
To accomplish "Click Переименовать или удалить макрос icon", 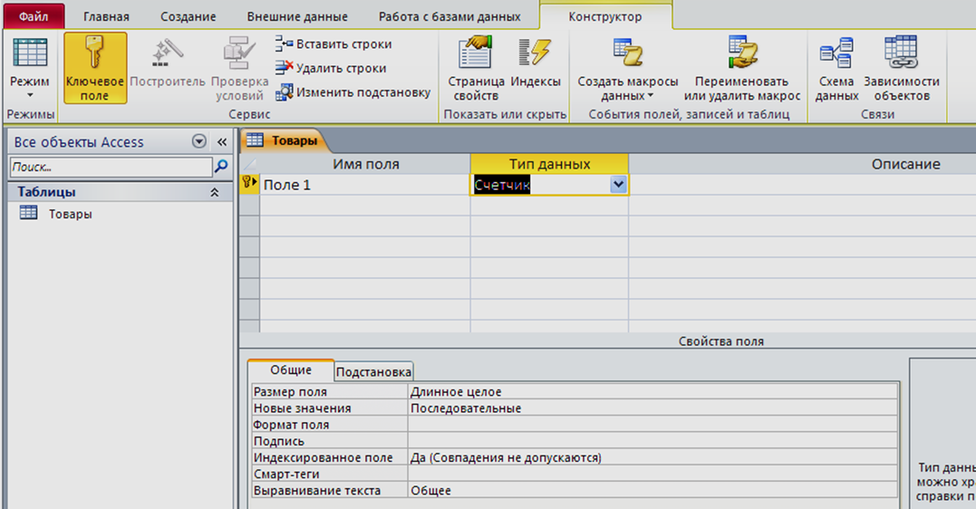I will pos(742,52).
